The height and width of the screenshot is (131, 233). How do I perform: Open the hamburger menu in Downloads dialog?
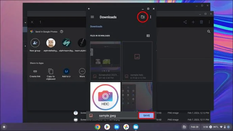[92, 17]
